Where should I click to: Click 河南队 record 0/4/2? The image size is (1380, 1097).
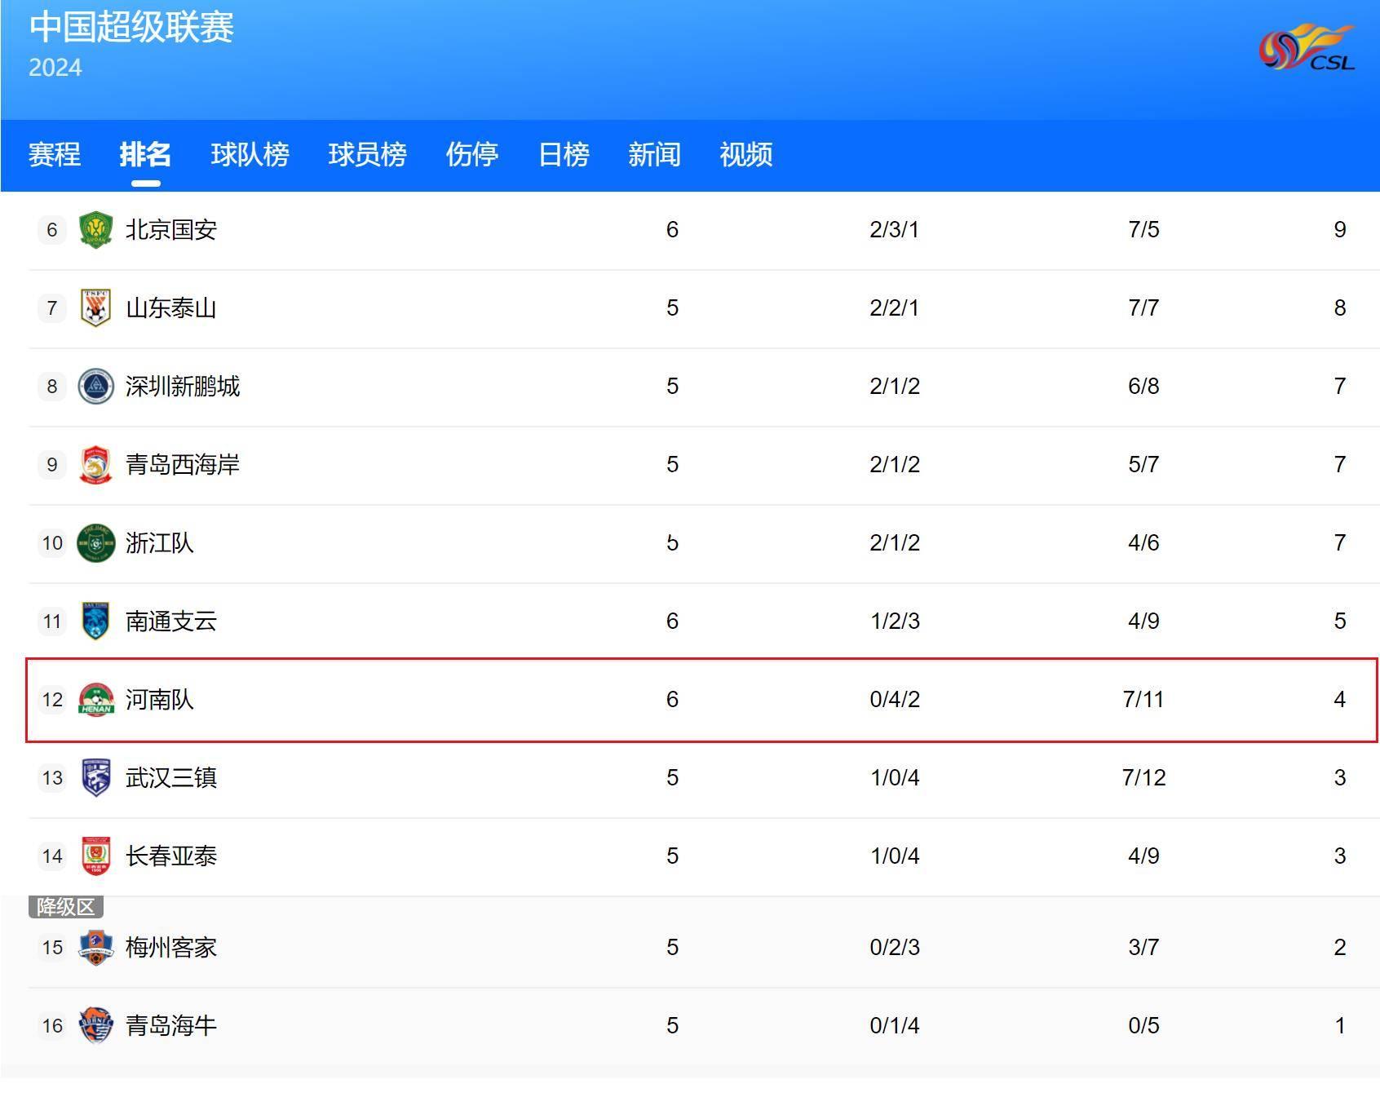[895, 700]
